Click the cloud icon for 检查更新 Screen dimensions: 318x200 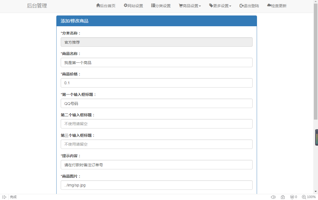[x=269, y=5]
